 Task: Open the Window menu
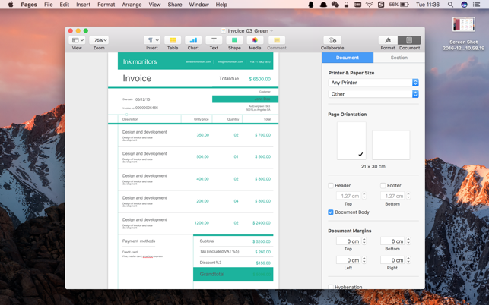198,5
